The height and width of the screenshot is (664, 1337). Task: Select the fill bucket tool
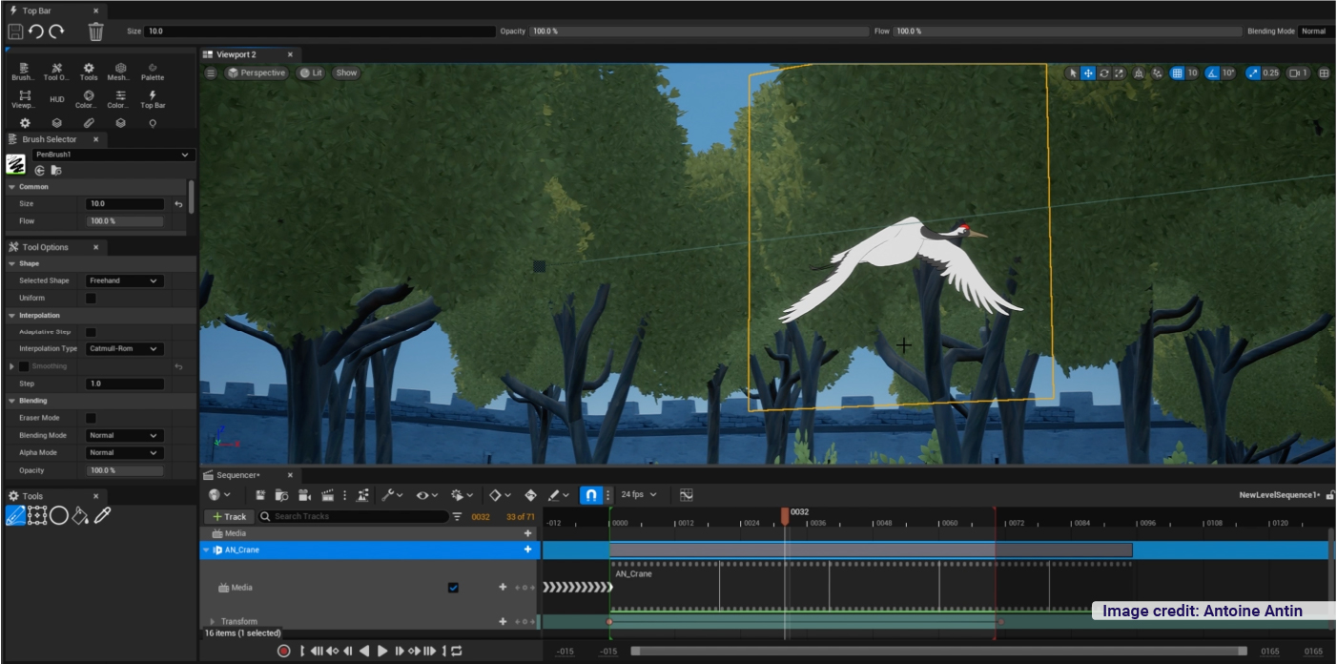click(x=81, y=516)
